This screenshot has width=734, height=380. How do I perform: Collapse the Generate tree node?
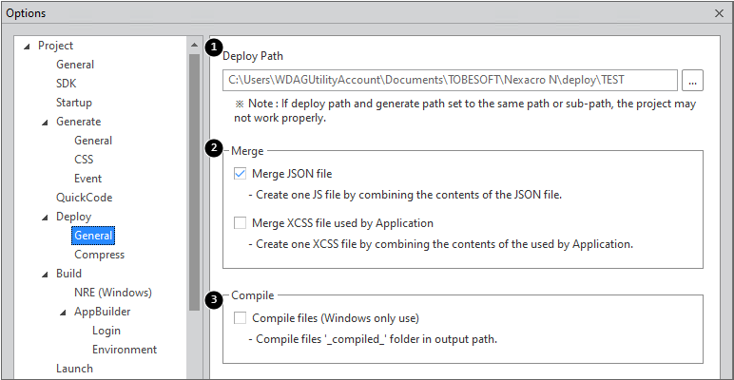[45, 122]
